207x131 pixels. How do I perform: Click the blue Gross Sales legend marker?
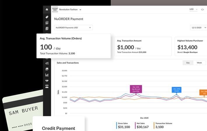[x=117, y=125]
